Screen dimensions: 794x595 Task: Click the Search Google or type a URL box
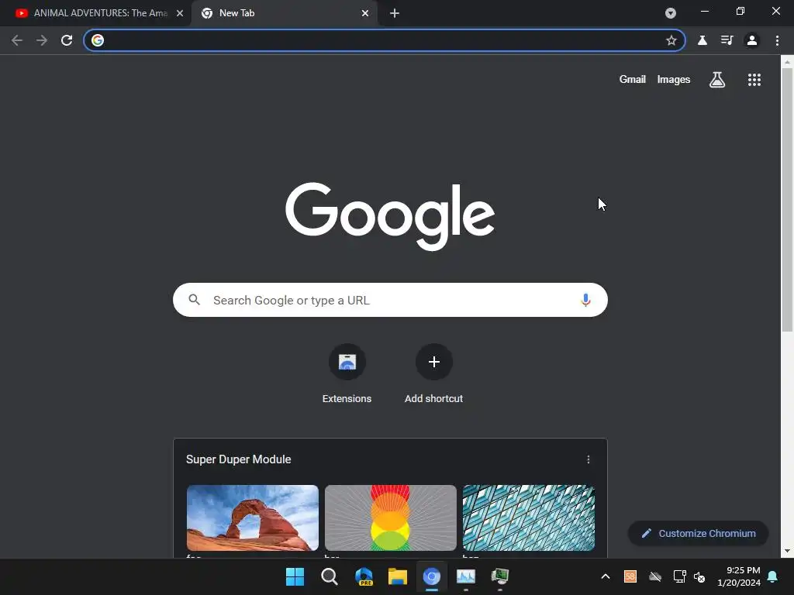pyautogui.click(x=390, y=300)
